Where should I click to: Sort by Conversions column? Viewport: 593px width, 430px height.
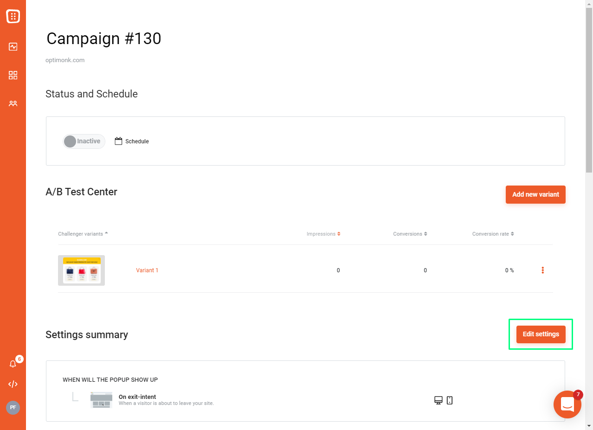[x=410, y=234]
